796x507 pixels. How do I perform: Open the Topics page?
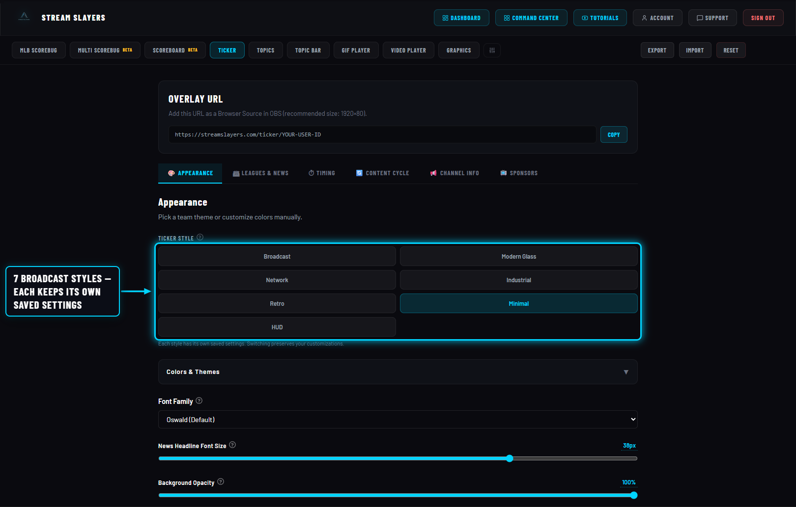point(266,51)
